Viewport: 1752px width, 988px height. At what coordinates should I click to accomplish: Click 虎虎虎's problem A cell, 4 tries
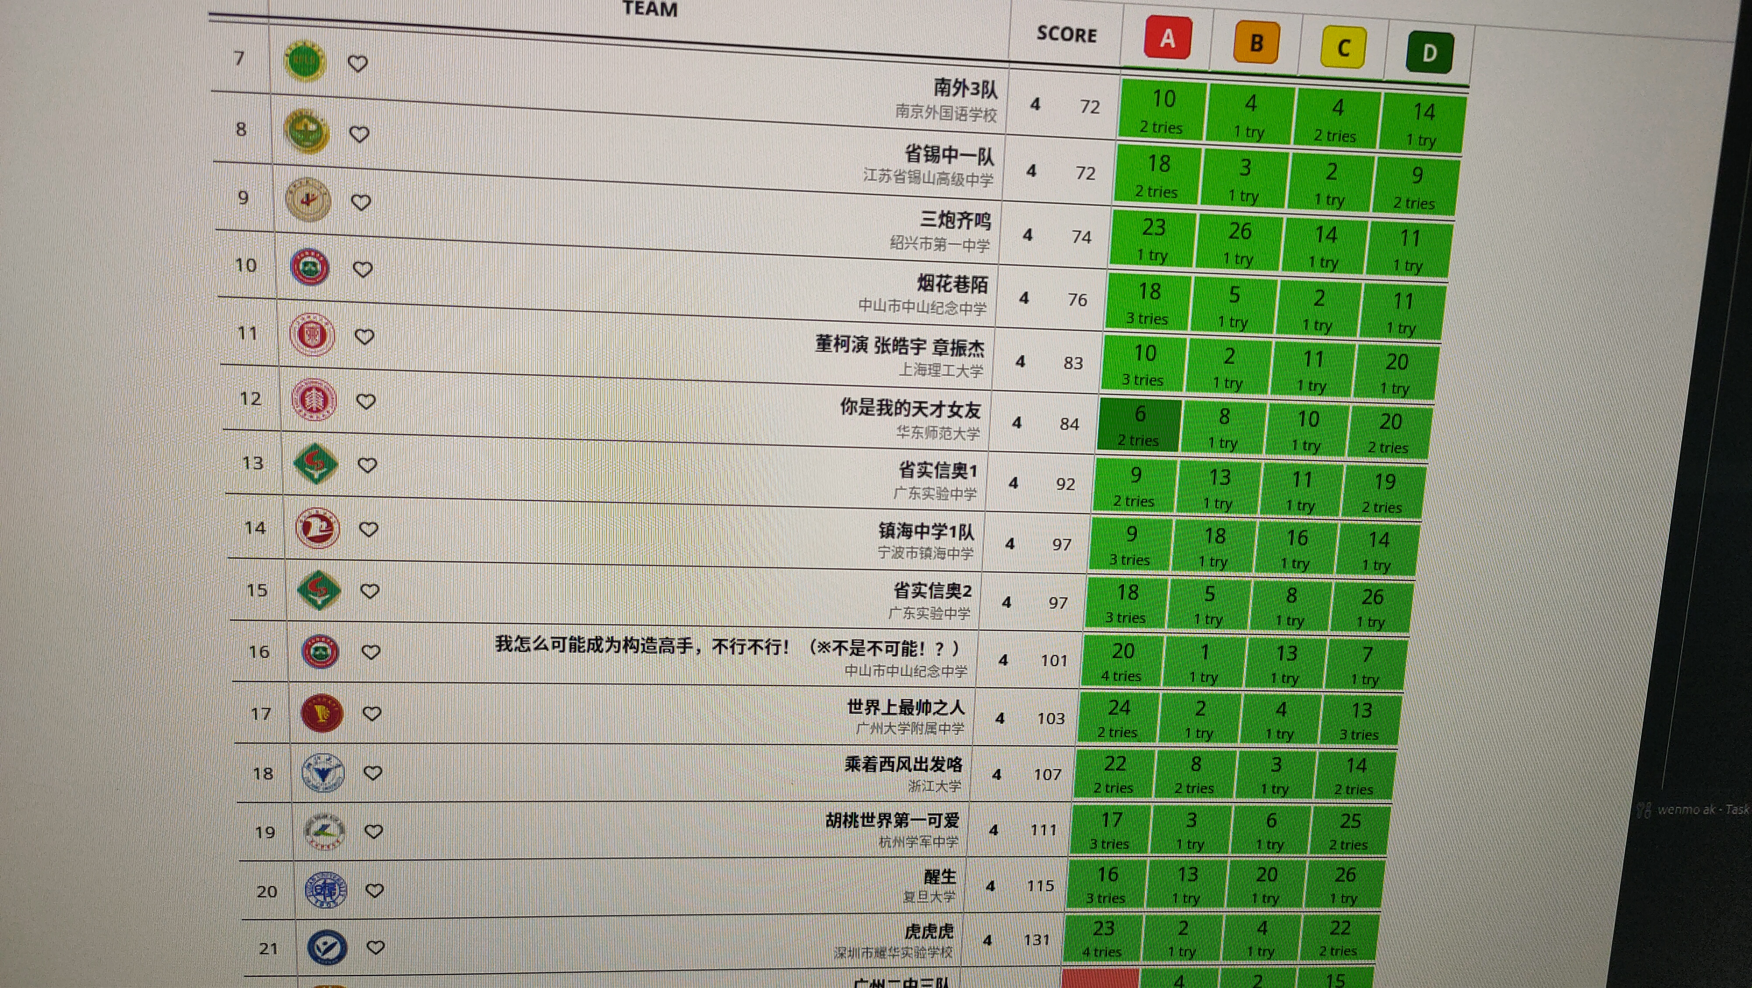[x=1102, y=939]
